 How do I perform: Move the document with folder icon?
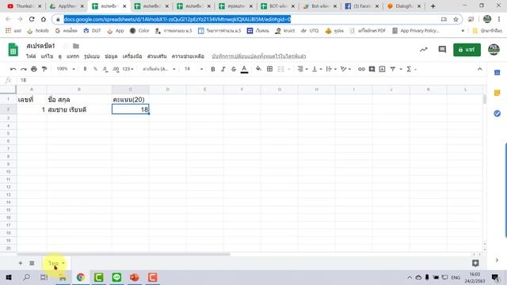(x=76, y=46)
